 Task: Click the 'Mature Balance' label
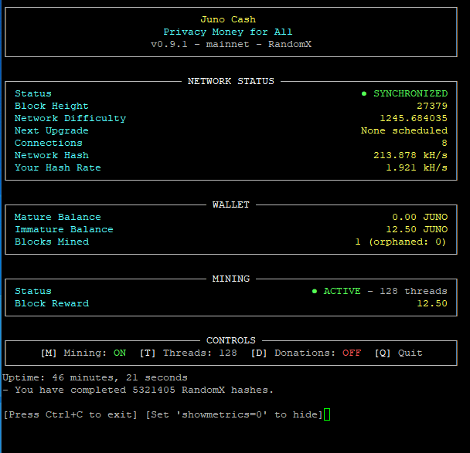point(58,217)
